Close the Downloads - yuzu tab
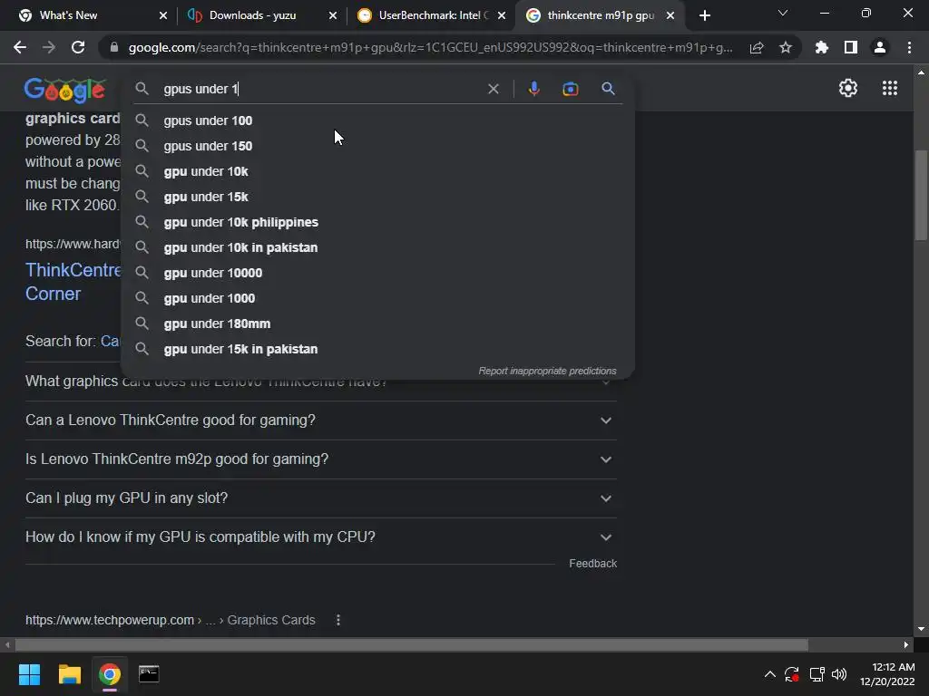Viewport: 929px width, 696px height. [x=332, y=15]
